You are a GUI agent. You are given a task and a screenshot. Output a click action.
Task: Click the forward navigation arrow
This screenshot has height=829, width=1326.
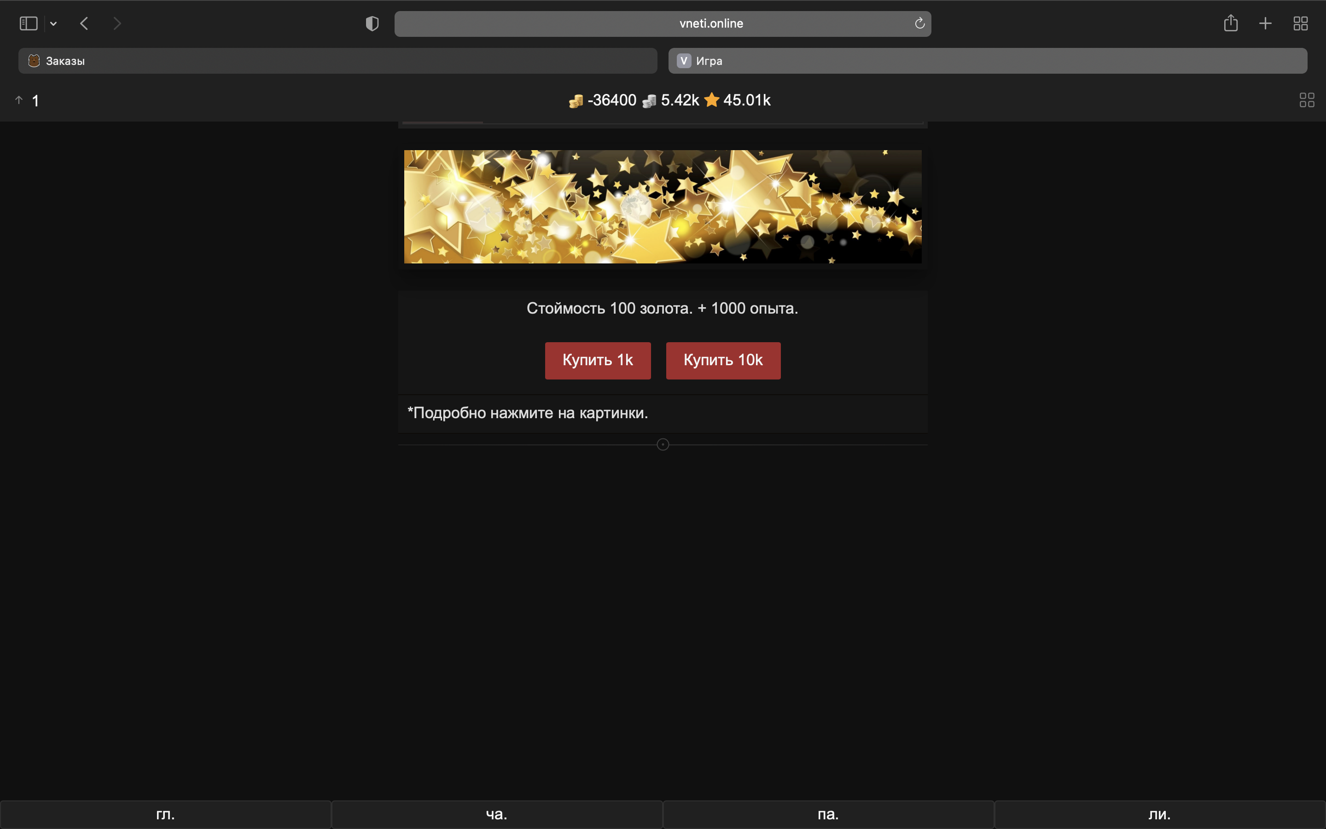116,23
